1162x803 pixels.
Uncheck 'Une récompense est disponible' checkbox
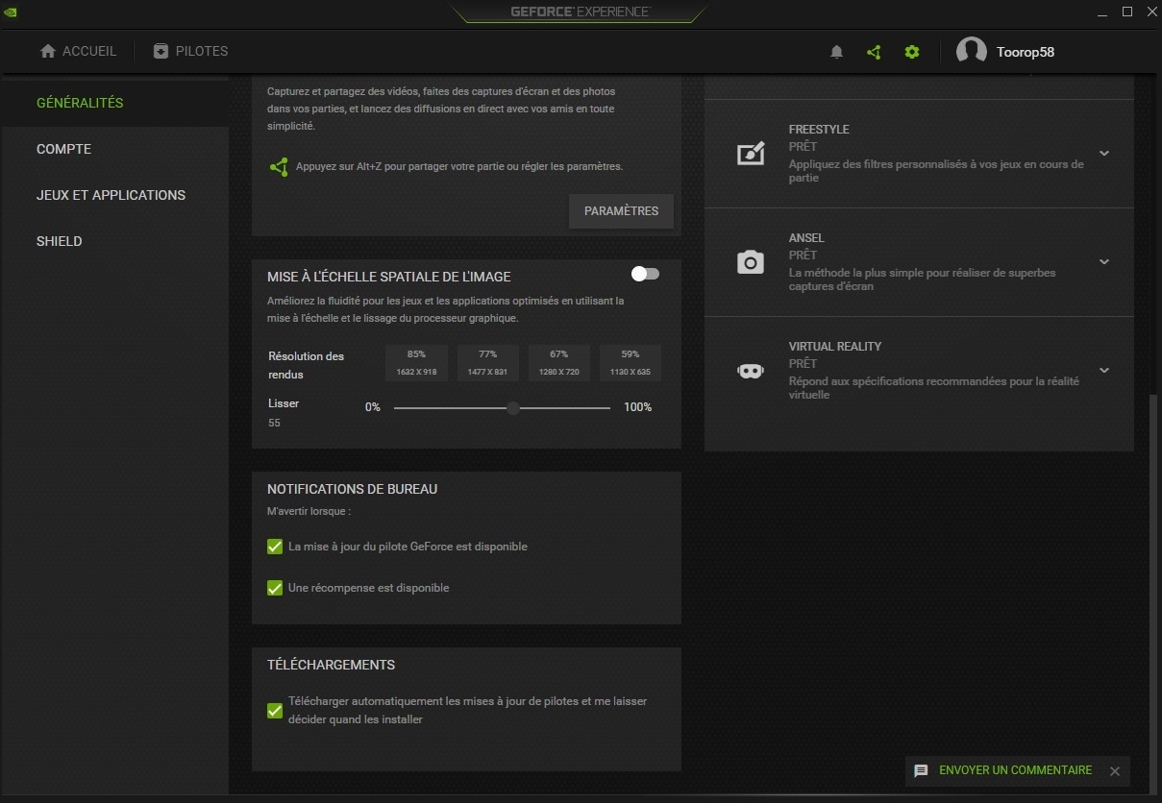(x=275, y=588)
